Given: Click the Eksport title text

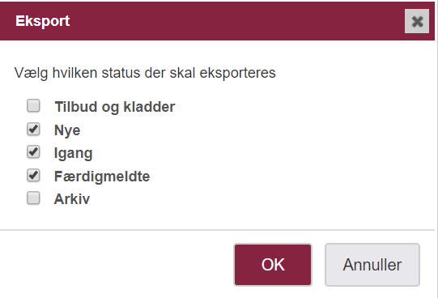Looking at the screenshot, I should (43, 21).
